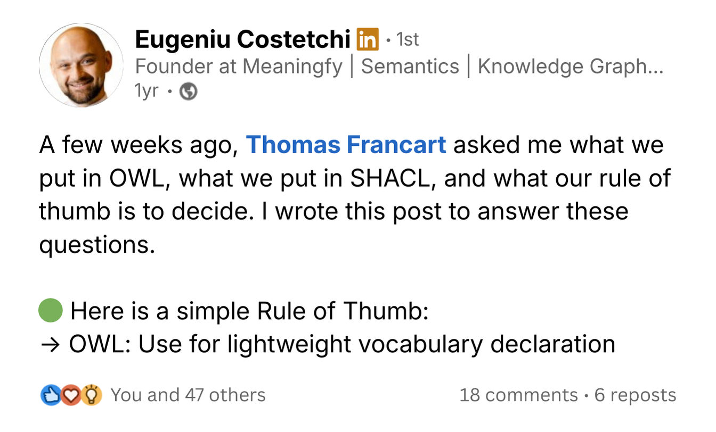The height and width of the screenshot is (432, 716).
Task: Click the 1yr post timestamp
Action: click(147, 92)
